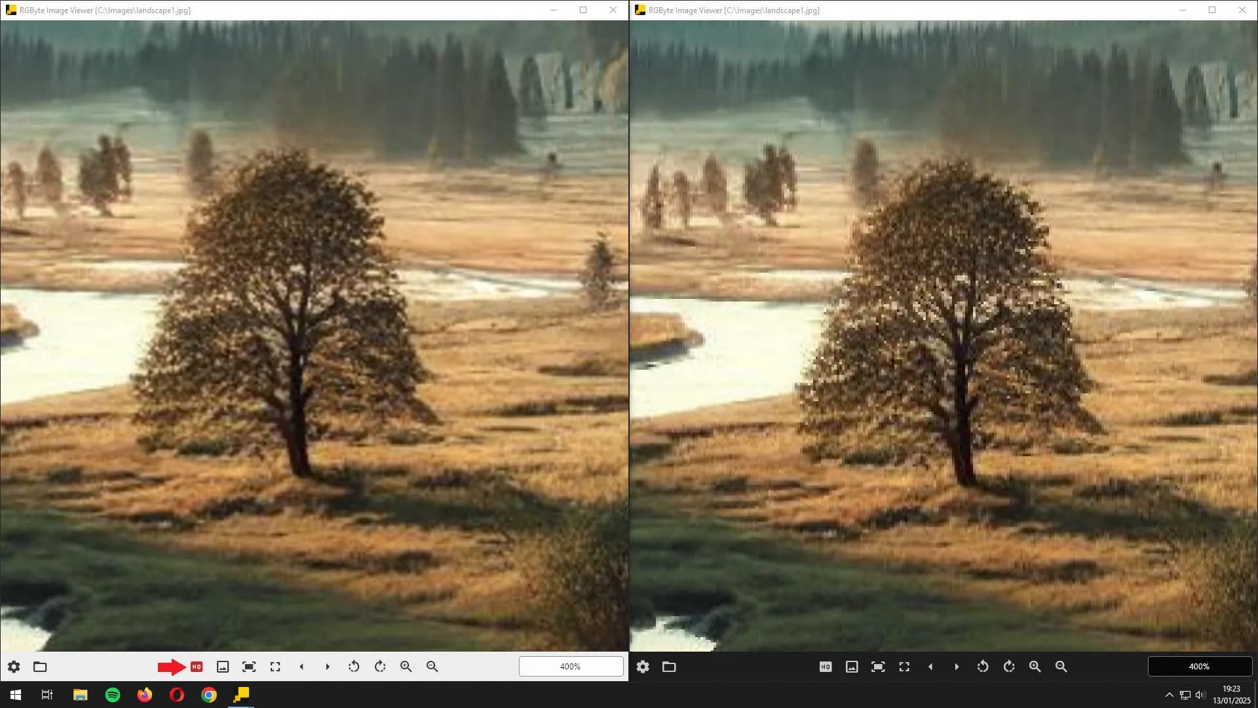Zoom in using magnifier in left viewer

[x=406, y=667]
